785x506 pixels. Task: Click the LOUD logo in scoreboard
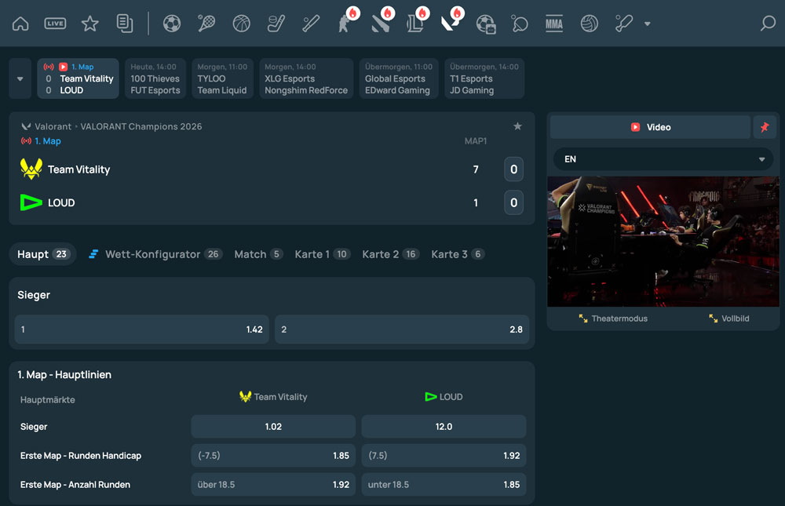(31, 202)
